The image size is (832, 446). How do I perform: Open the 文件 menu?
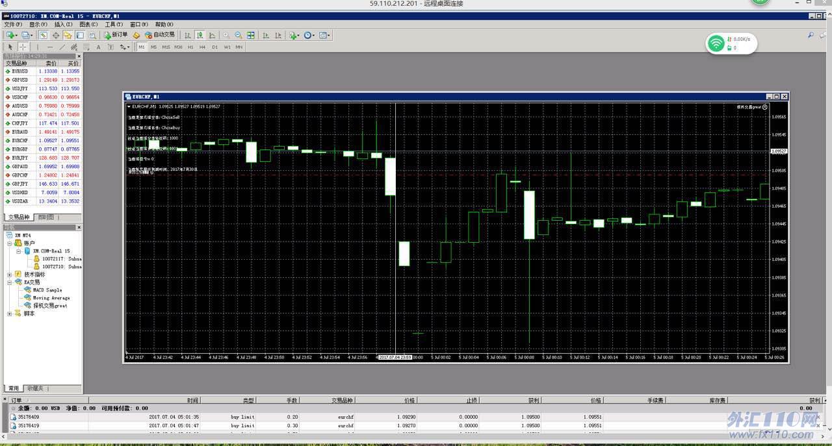(13, 25)
